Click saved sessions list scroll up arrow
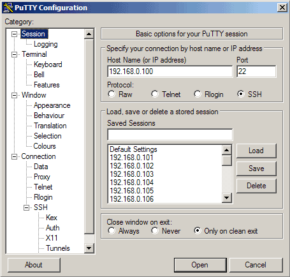This screenshot has height=277, width=290. [x=227, y=150]
